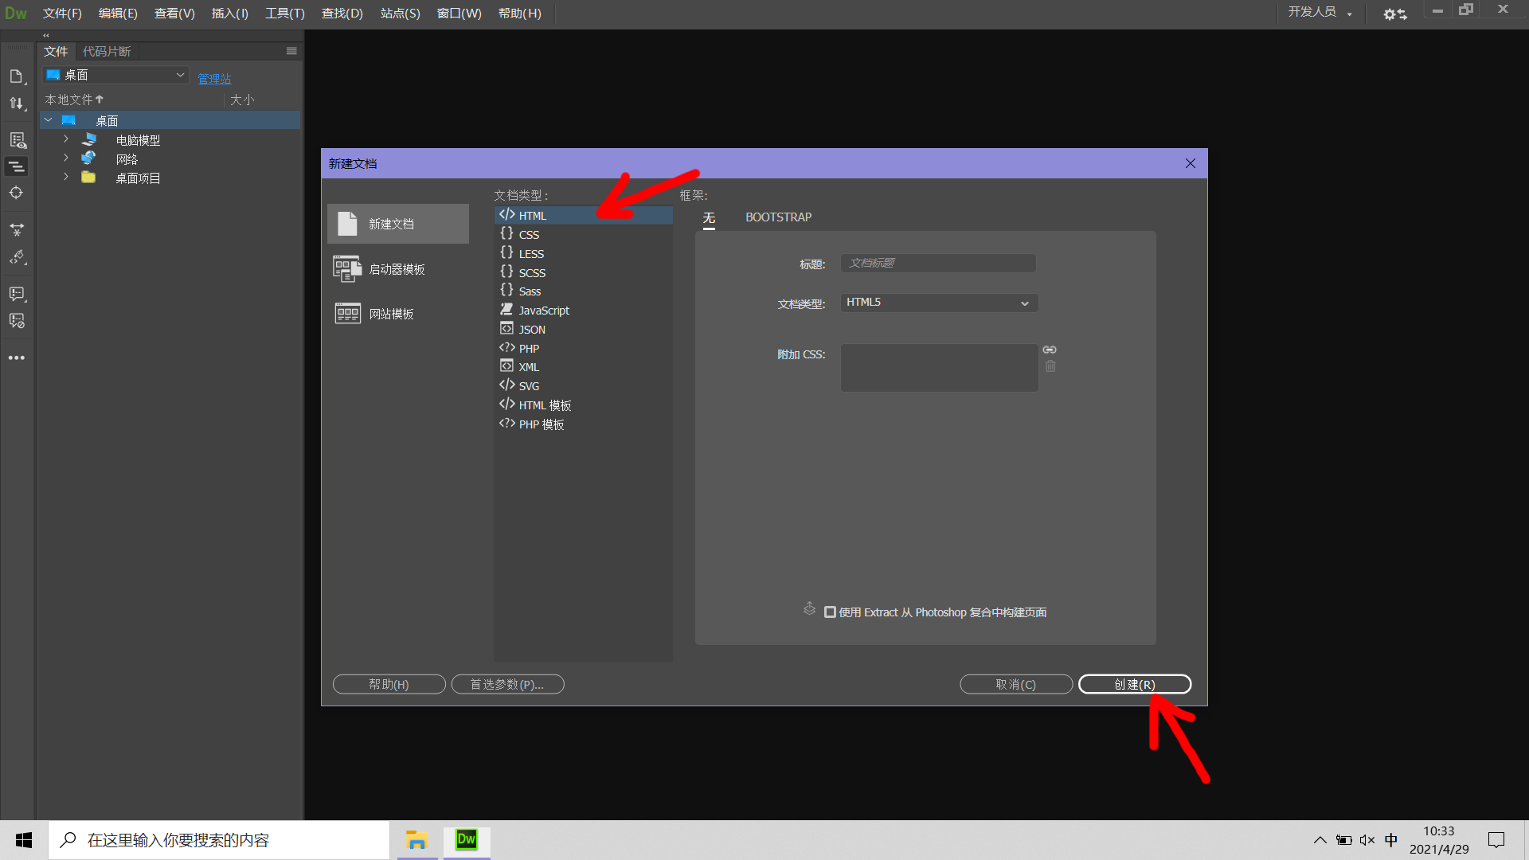Click the 首选参数(P)... button
Image resolution: width=1529 pixels, height=860 pixels.
coord(507,684)
